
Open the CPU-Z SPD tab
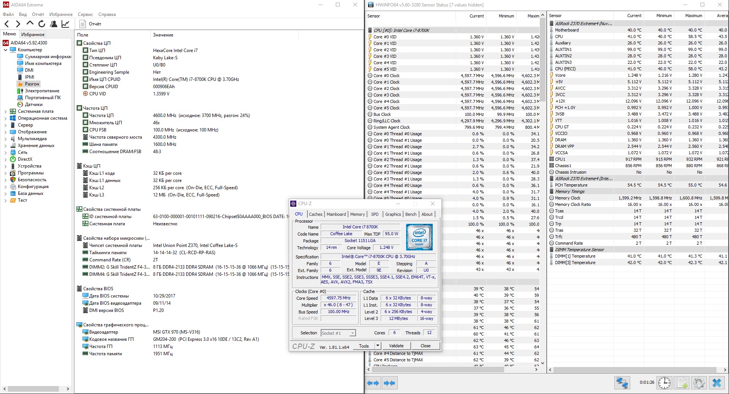(x=375, y=214)
